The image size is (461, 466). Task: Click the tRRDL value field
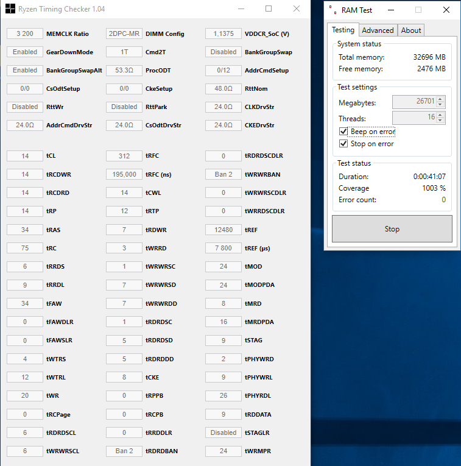coord(25,285)
